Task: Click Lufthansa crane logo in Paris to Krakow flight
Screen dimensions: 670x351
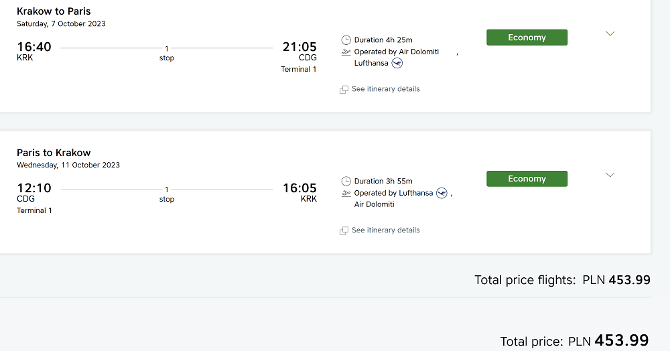Action: point(442,193)
